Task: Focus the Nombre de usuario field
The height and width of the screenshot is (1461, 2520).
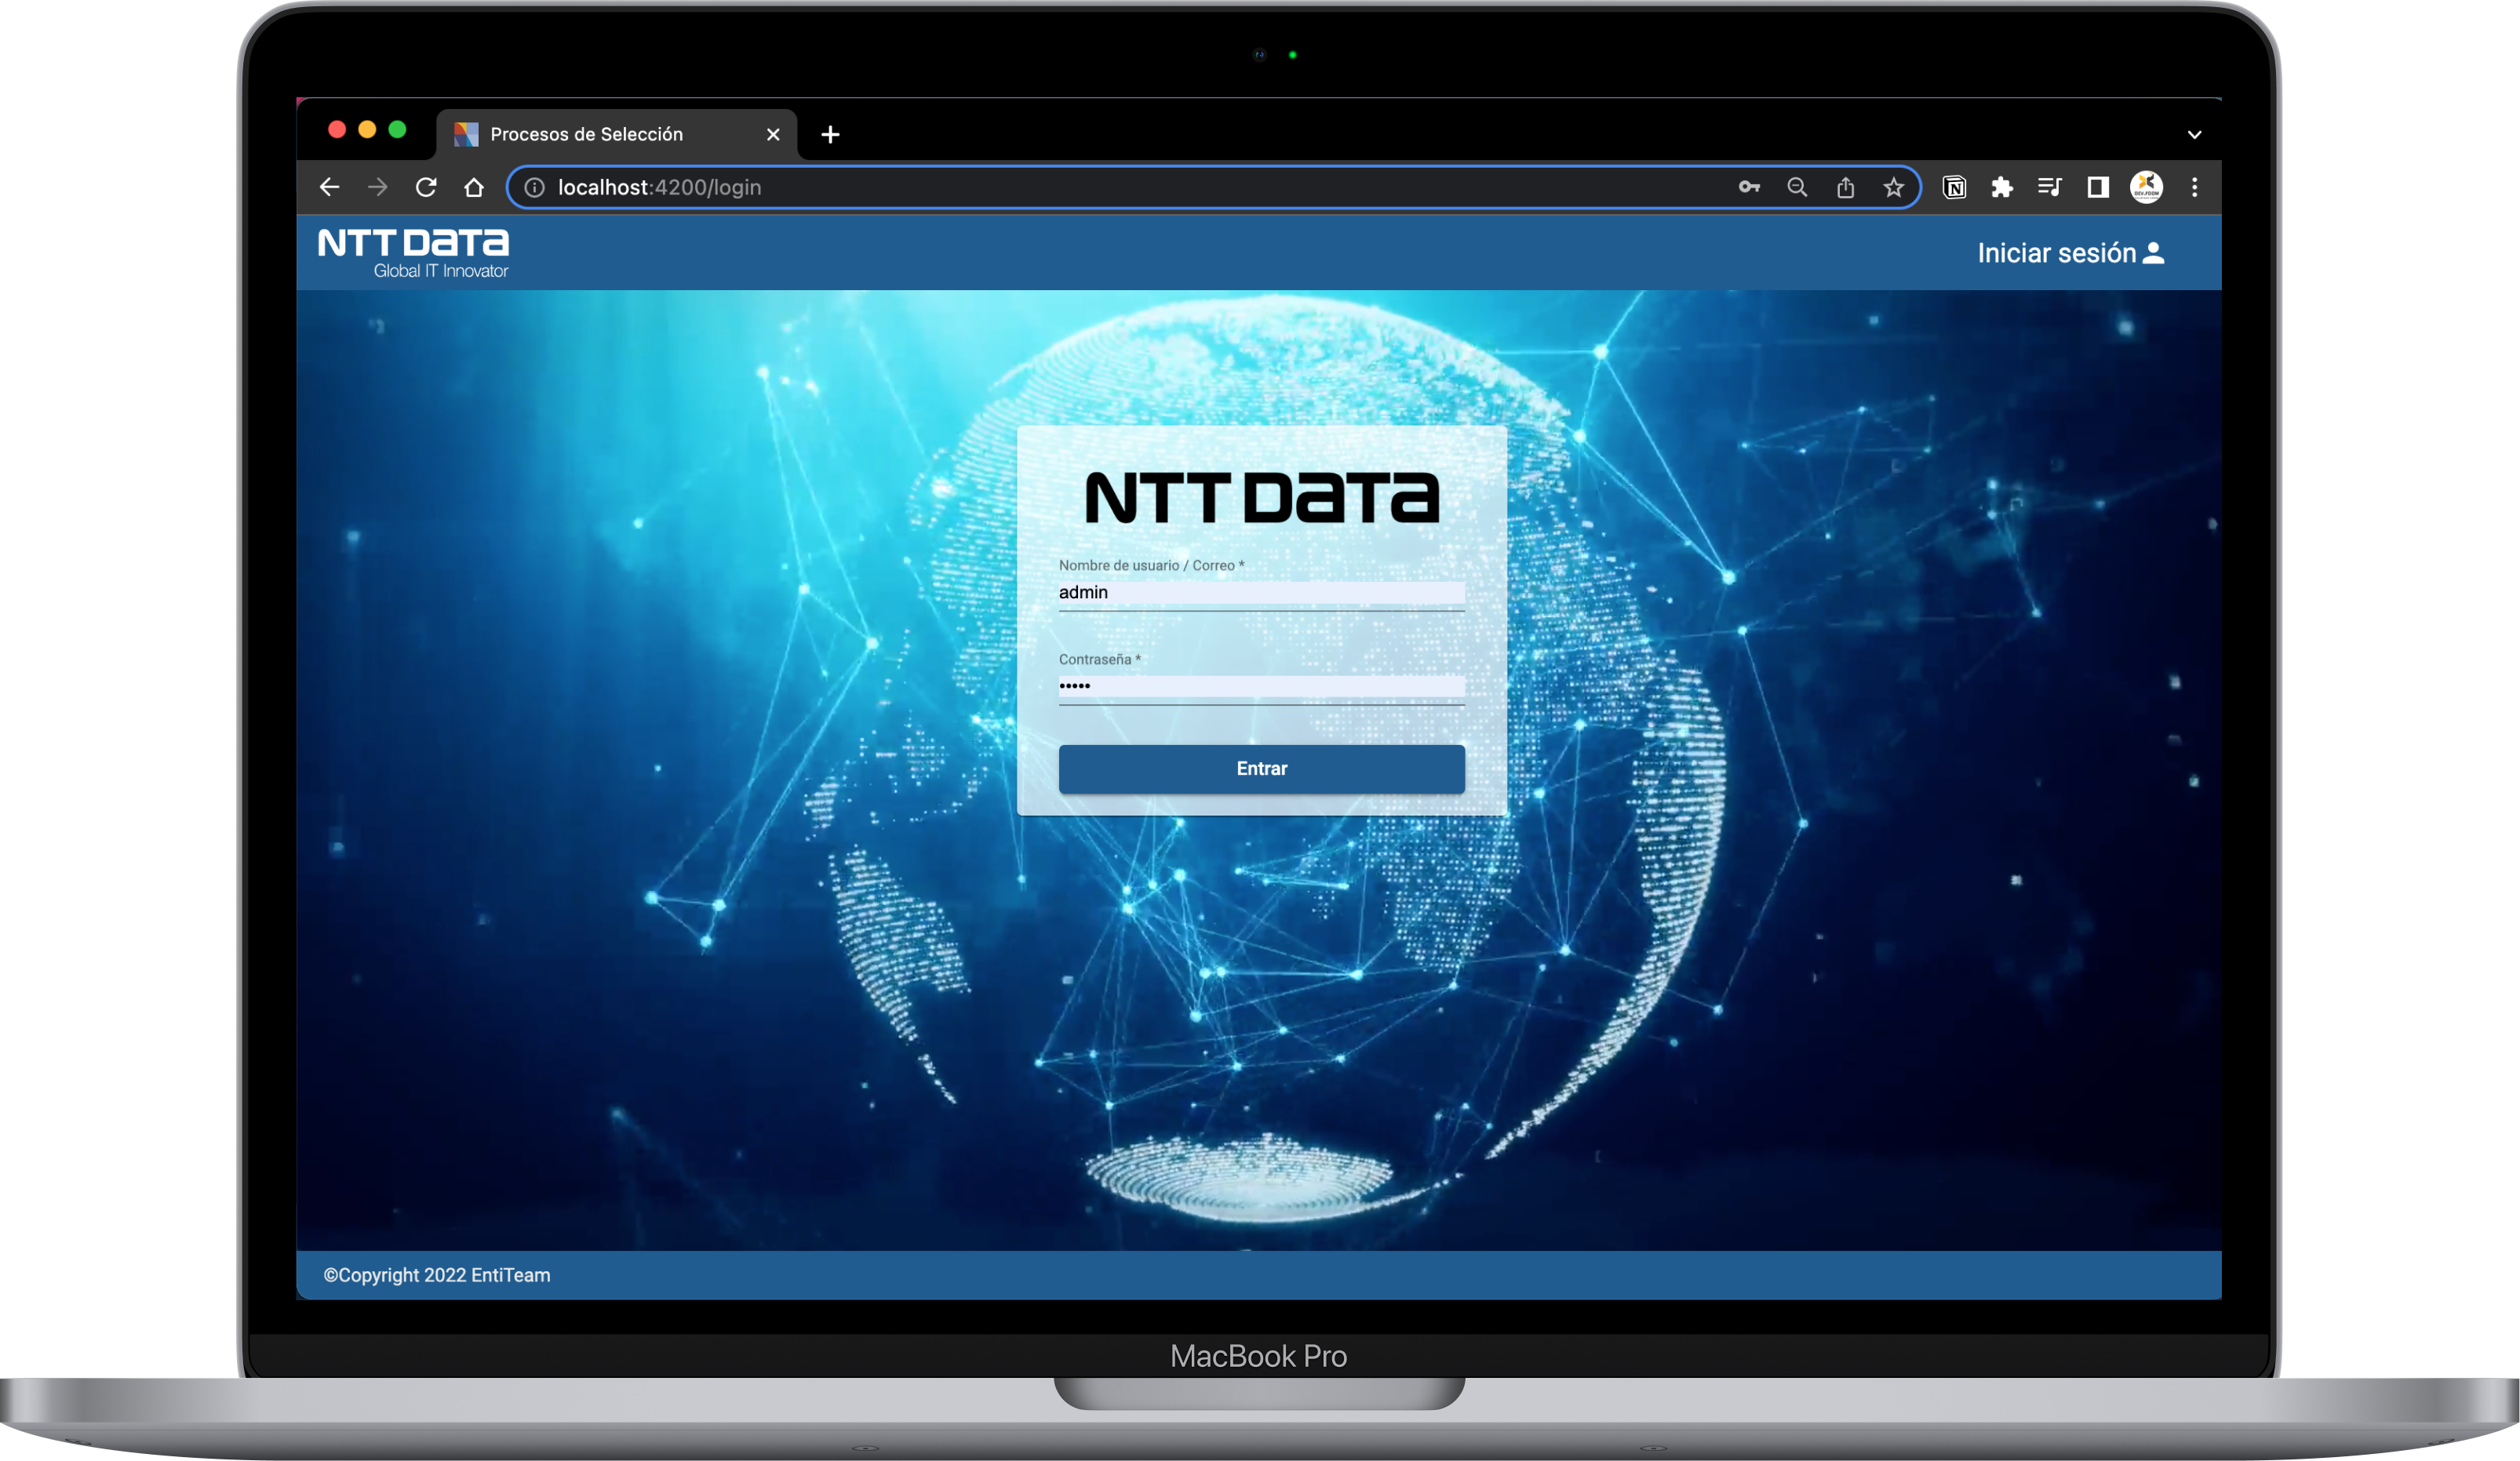Action: 1260,593
